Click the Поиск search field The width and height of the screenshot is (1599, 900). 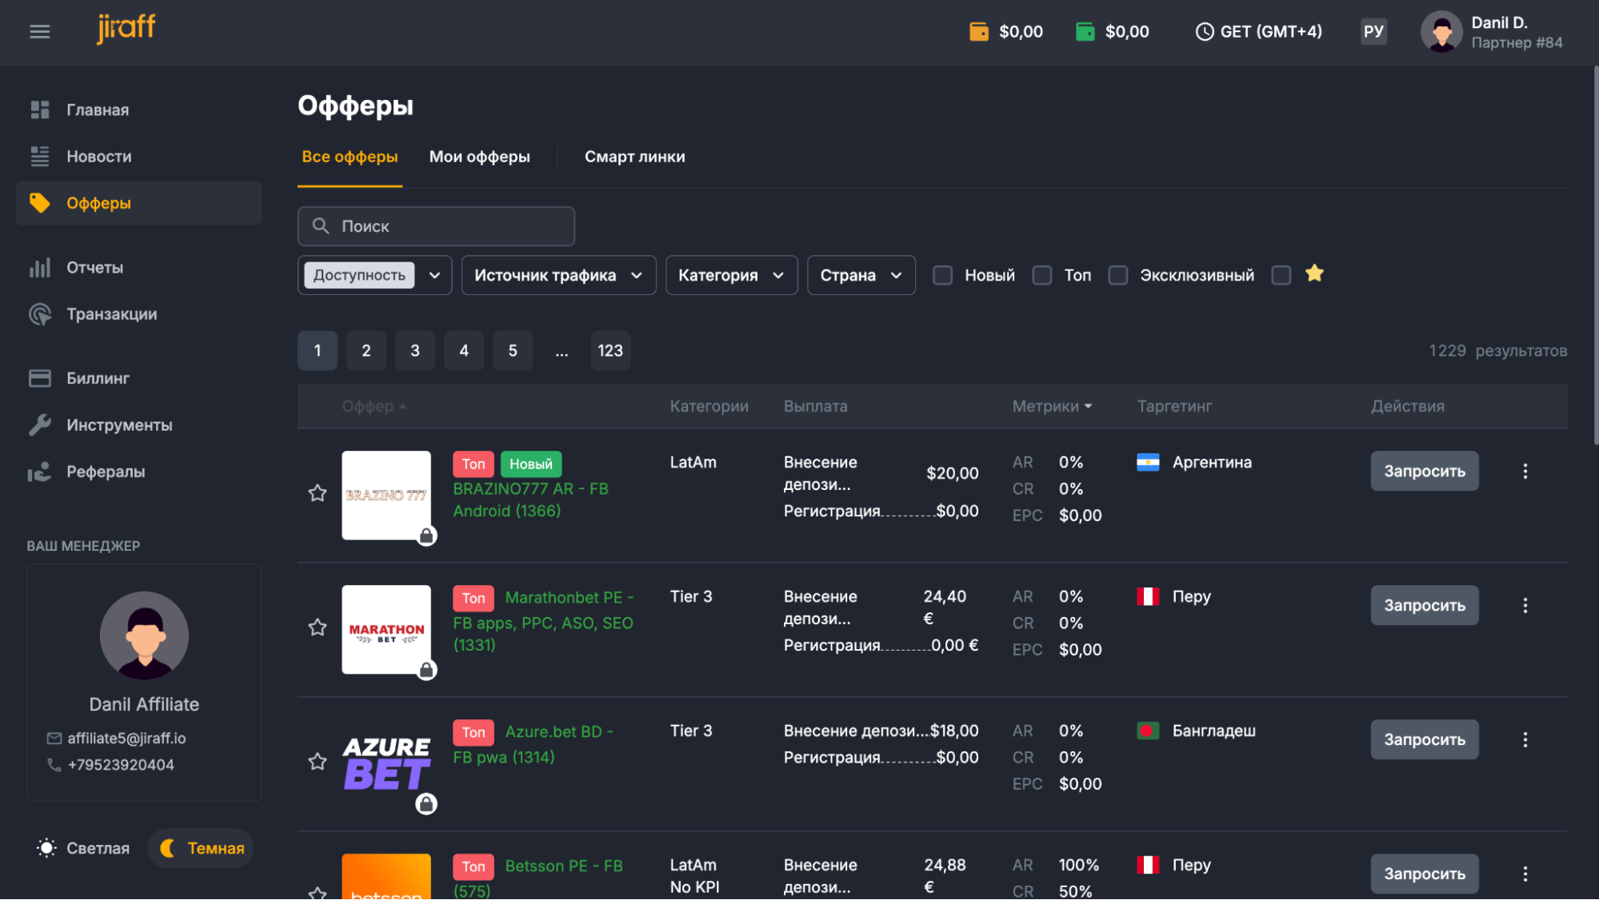tap(436, 226)
